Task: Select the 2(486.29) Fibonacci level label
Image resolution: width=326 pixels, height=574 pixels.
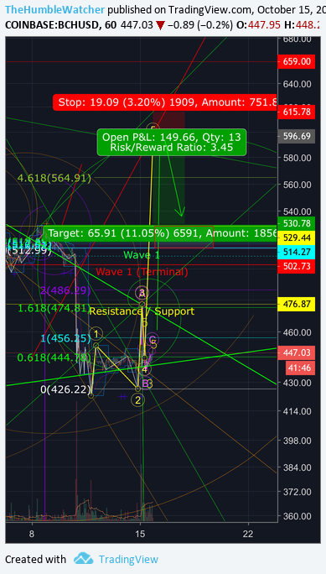Action: pos(65,290)
